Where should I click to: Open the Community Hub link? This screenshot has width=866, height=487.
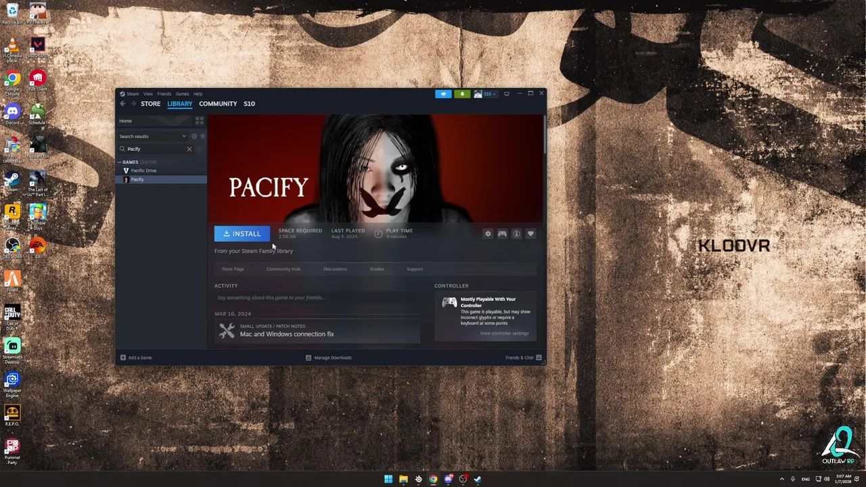pyautogui.click(x=283, y=269)
